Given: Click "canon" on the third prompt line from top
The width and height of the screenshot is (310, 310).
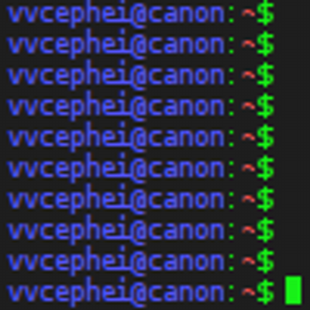Looking at the screenshot, I should 185,76.
